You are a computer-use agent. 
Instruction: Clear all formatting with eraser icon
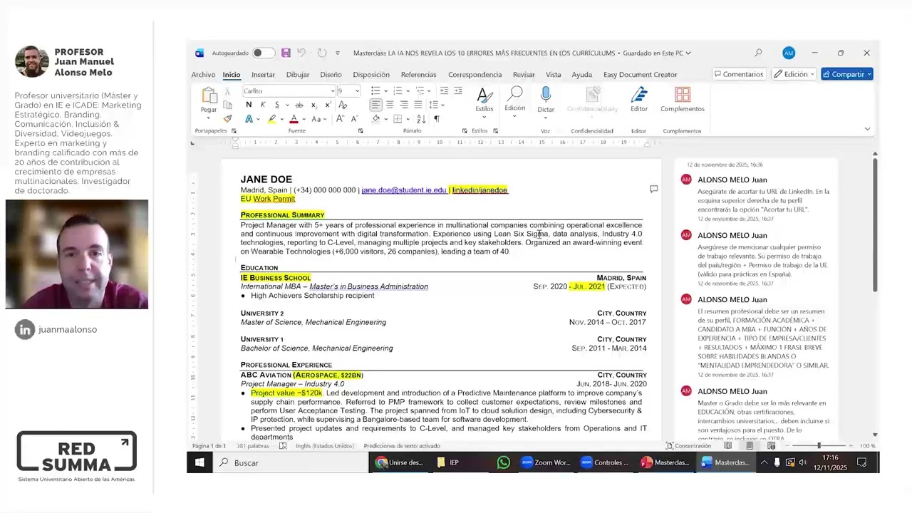tap(342, 105)
